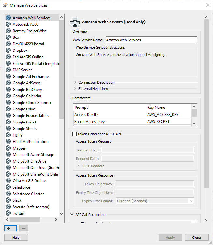Click the Google Calendar icon
Image resolution: width=213 pixels, height=245 pixels.
8,96
